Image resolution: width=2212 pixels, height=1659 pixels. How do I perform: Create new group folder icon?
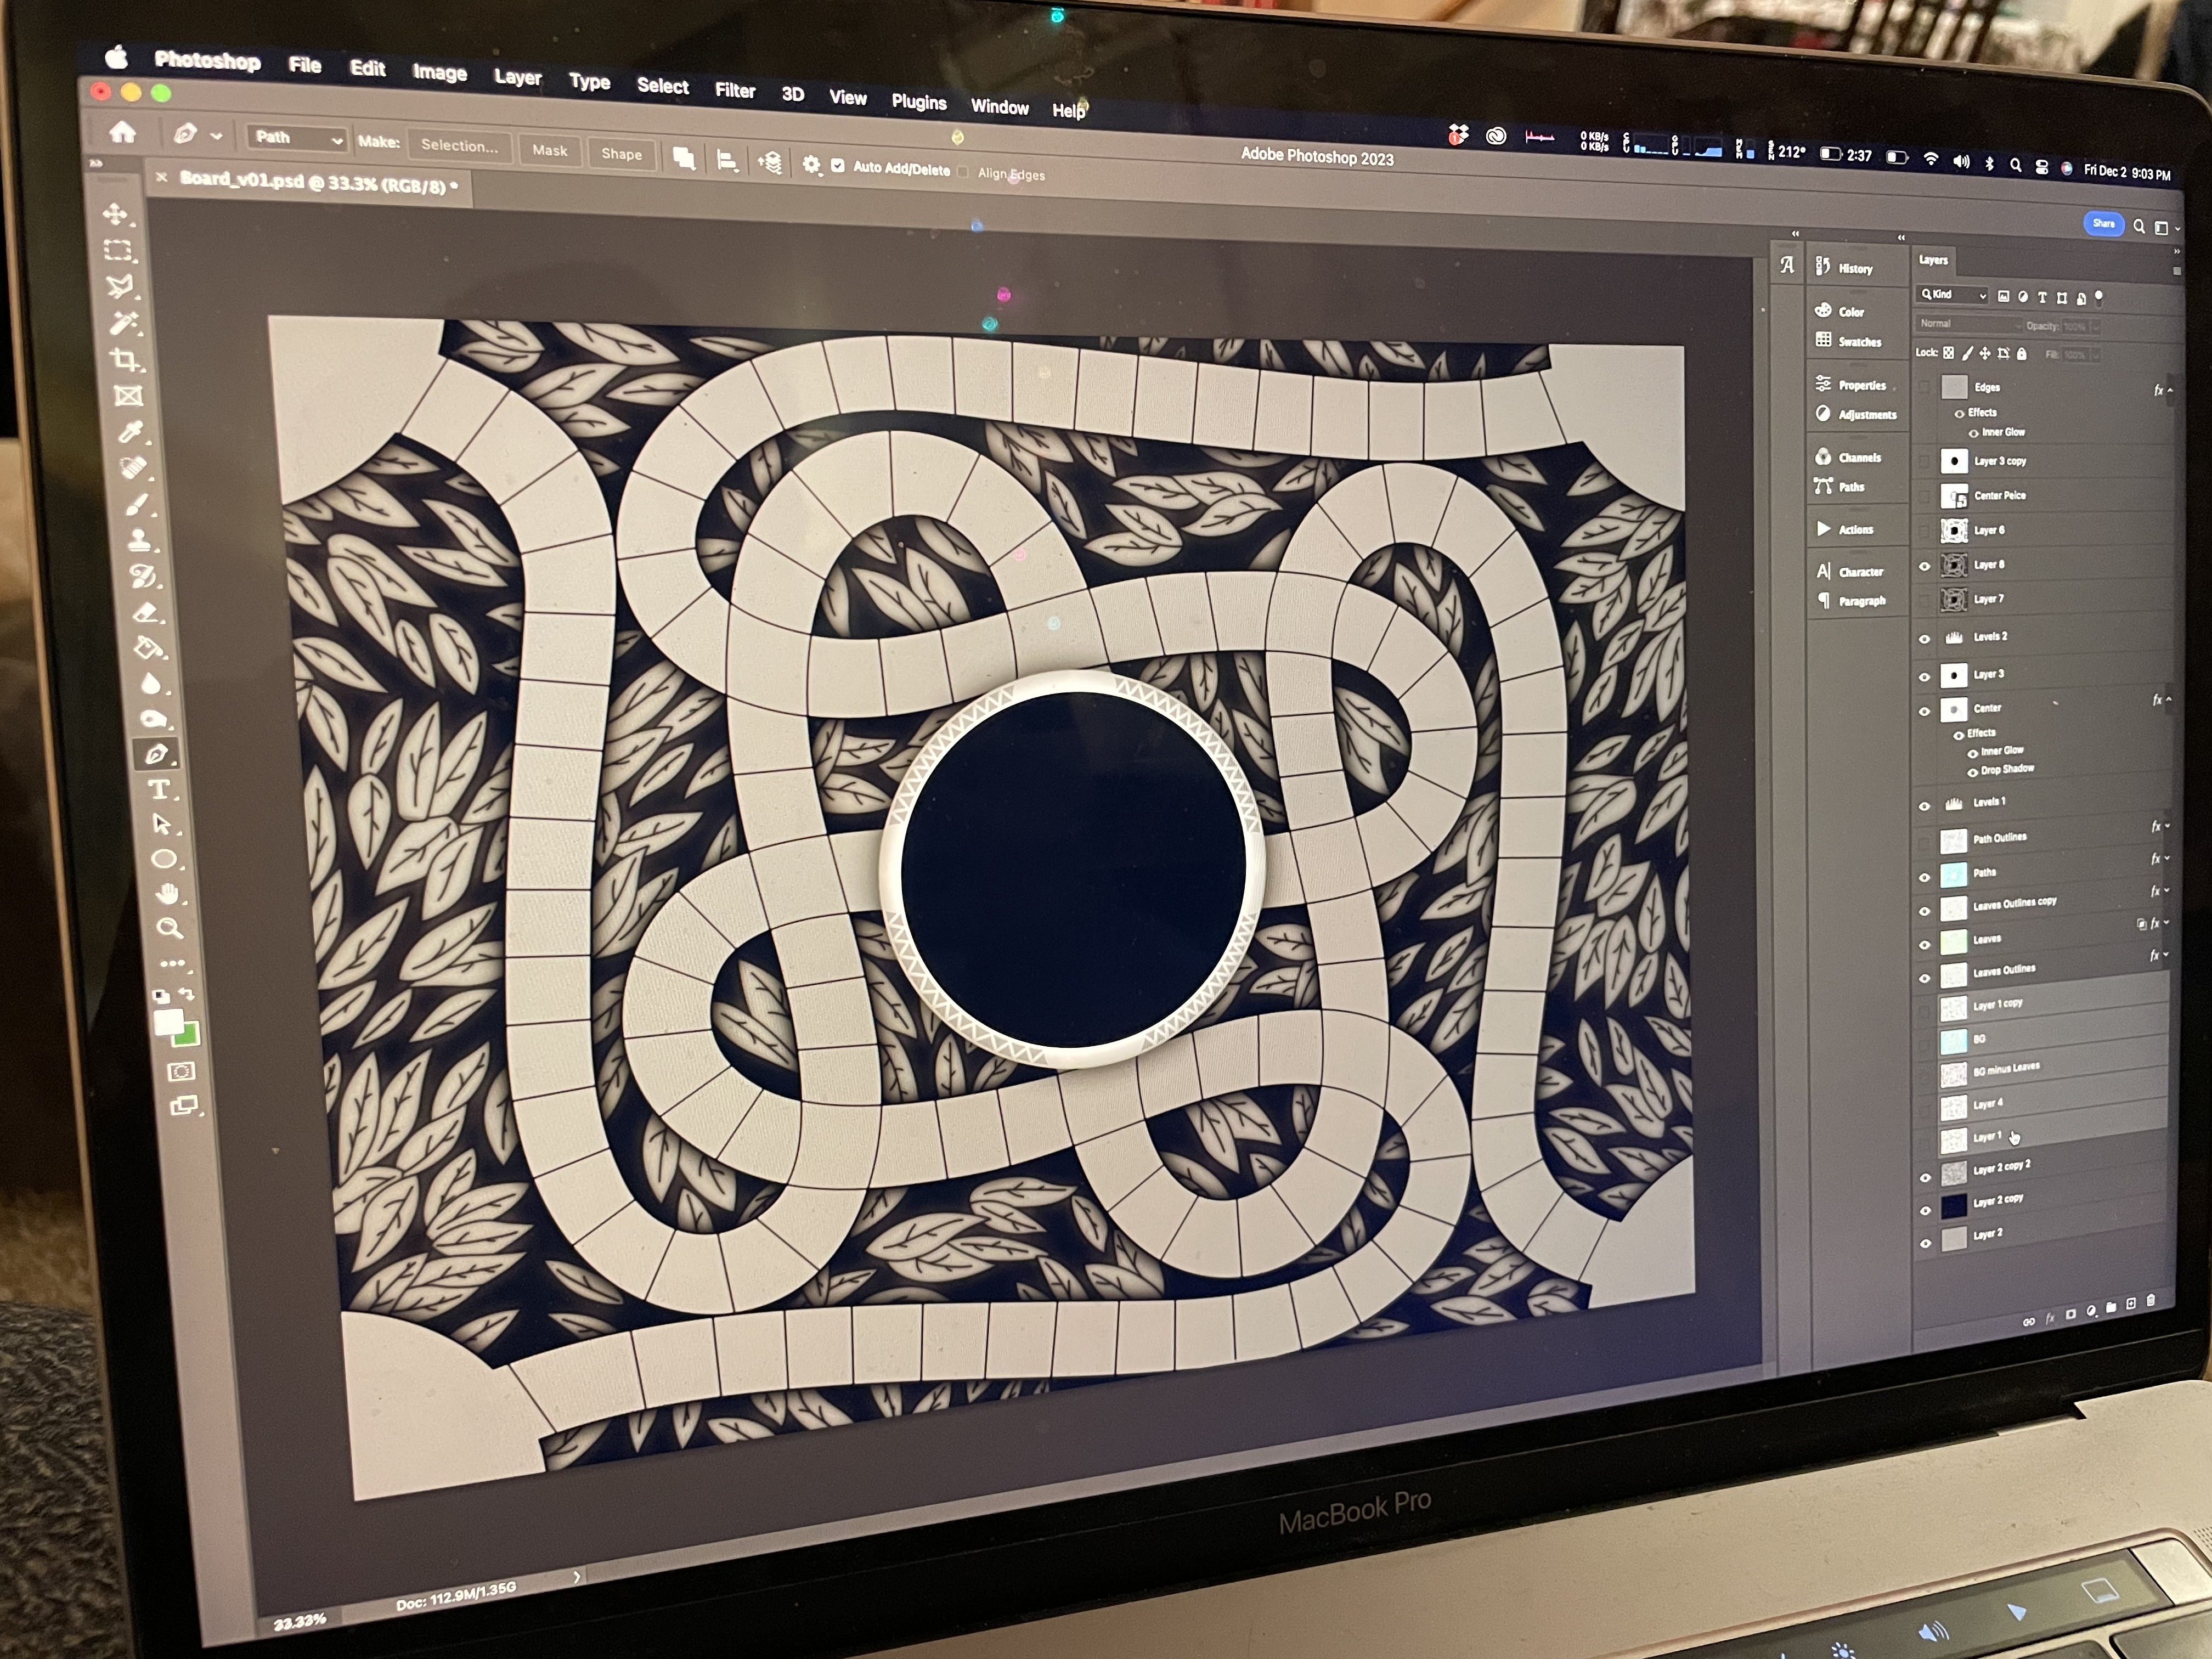(x=2111, y=1308)
